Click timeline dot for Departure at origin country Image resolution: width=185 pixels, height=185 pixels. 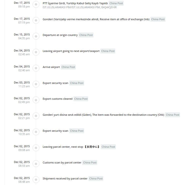coord(36,36)
